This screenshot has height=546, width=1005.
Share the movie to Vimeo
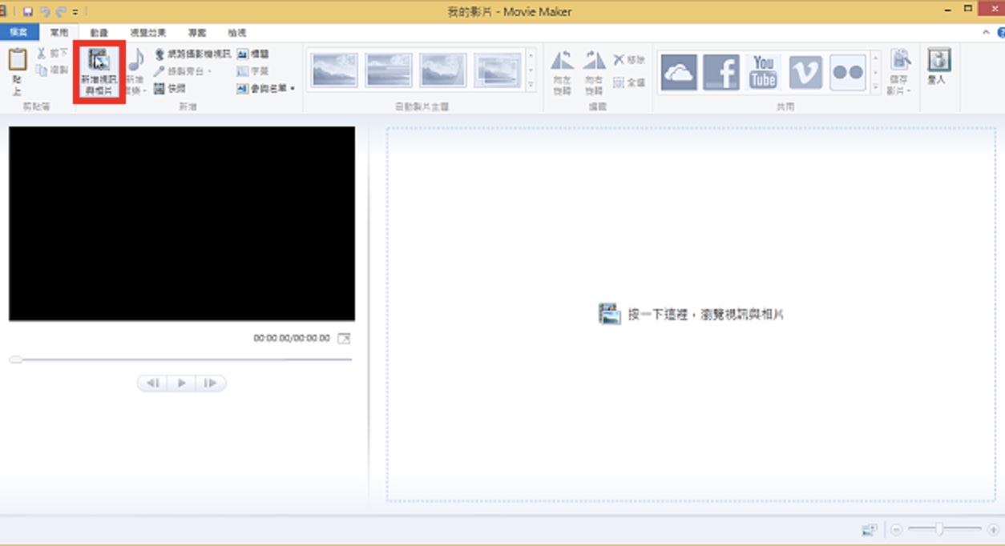[805, 72]
